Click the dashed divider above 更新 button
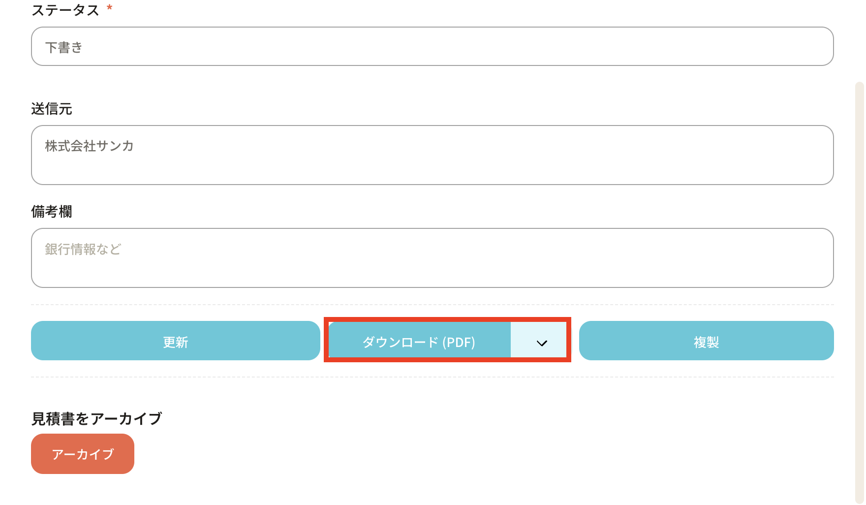The image size is (866, 505). [432, 305]
